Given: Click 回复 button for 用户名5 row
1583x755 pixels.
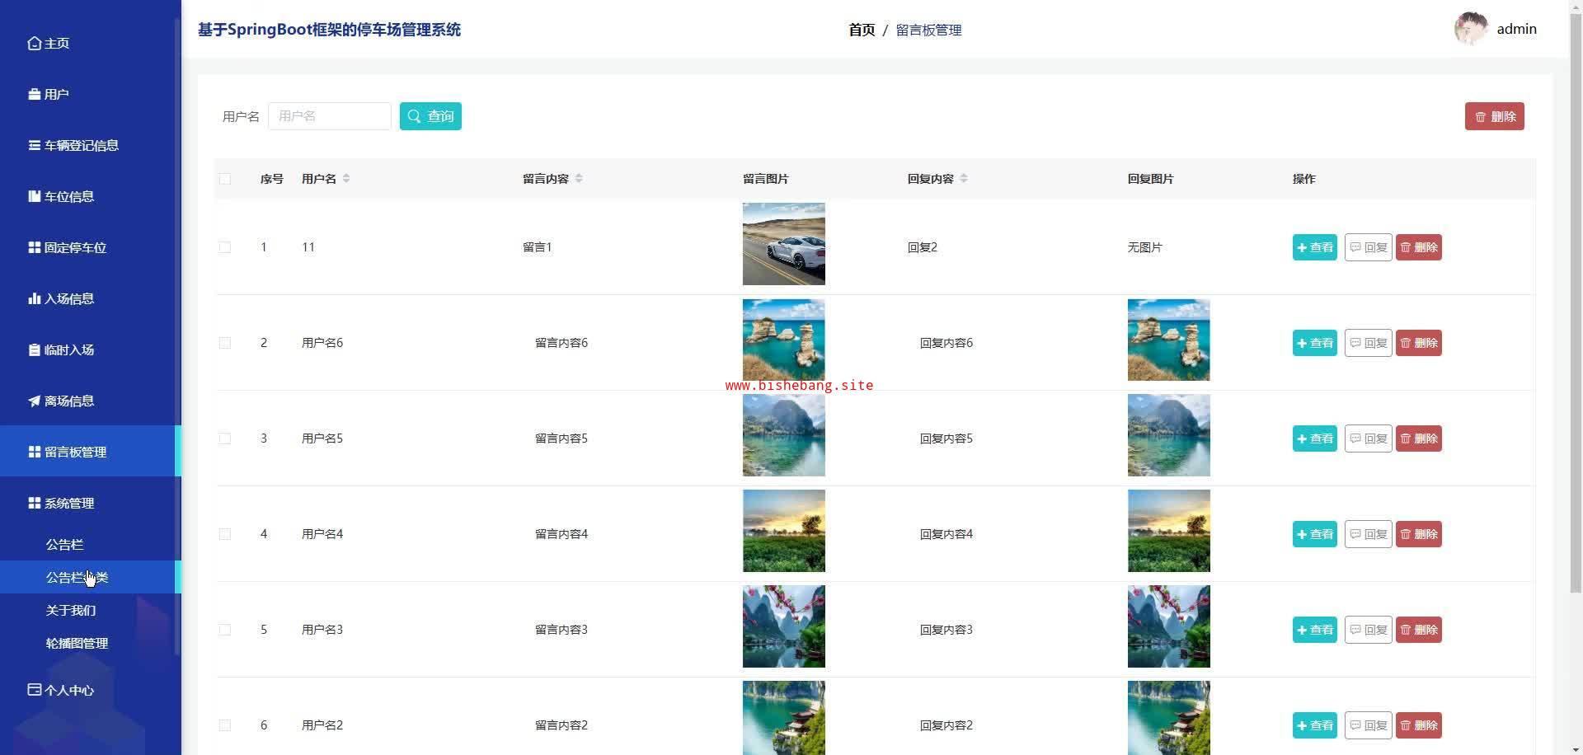Looking at the screenshot, I should [x=1368, y=438].
